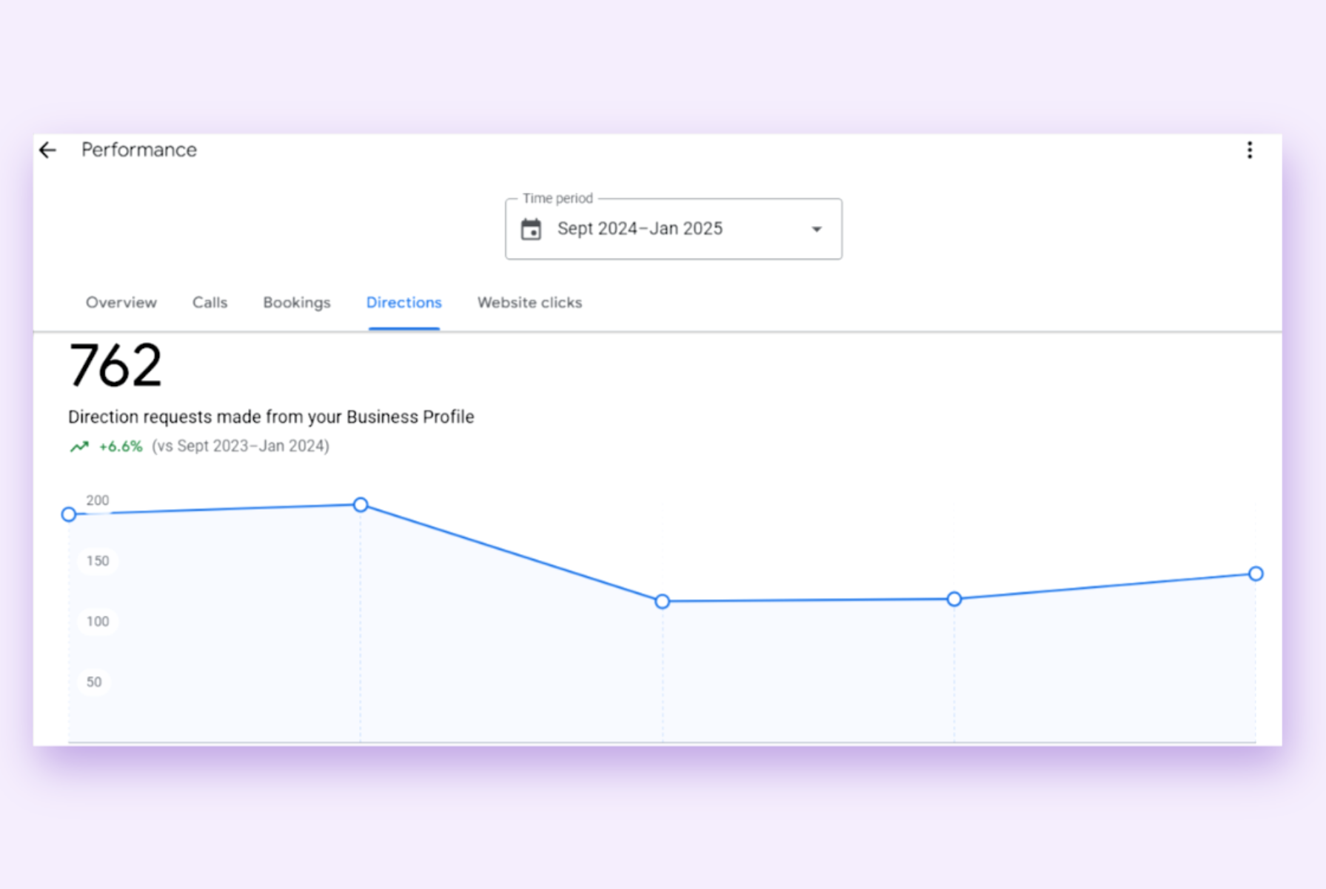Click the calendar icon in Time period

coord(531,229)
